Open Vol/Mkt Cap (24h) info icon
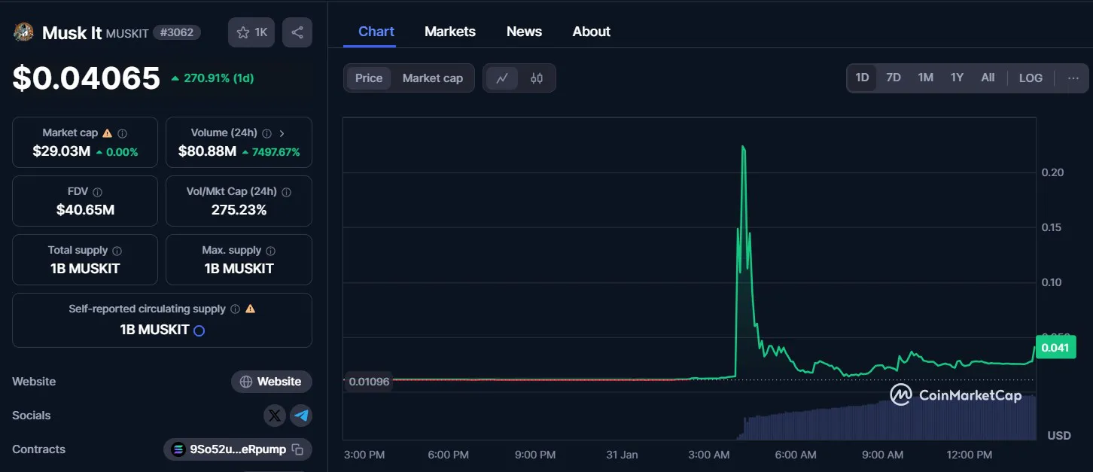 pos(286,192)
